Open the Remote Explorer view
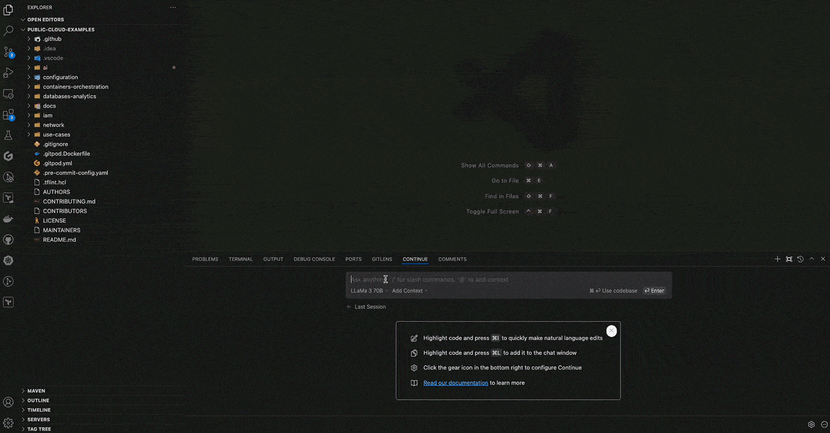This screenshot has width=830, height=433. click(8, 94)
